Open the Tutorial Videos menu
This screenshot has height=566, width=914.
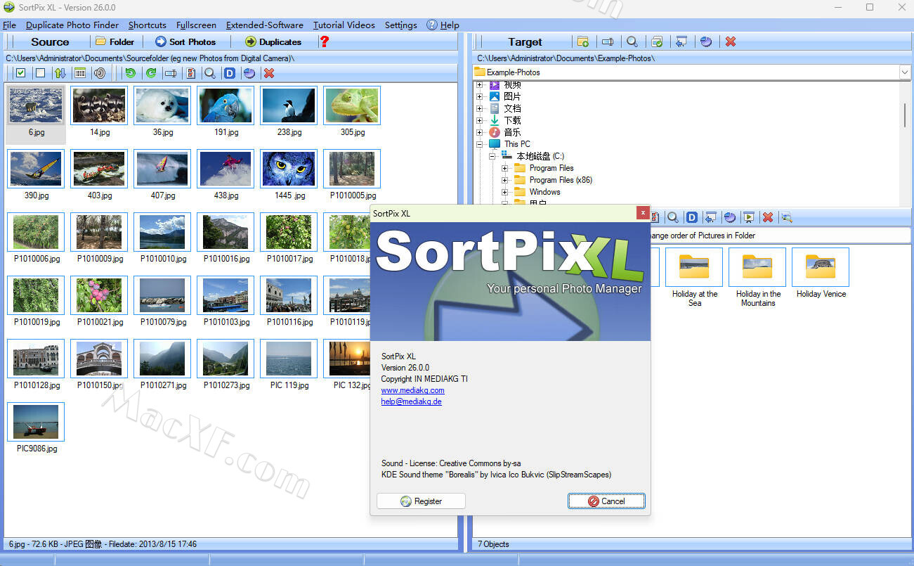click(344, 25)
